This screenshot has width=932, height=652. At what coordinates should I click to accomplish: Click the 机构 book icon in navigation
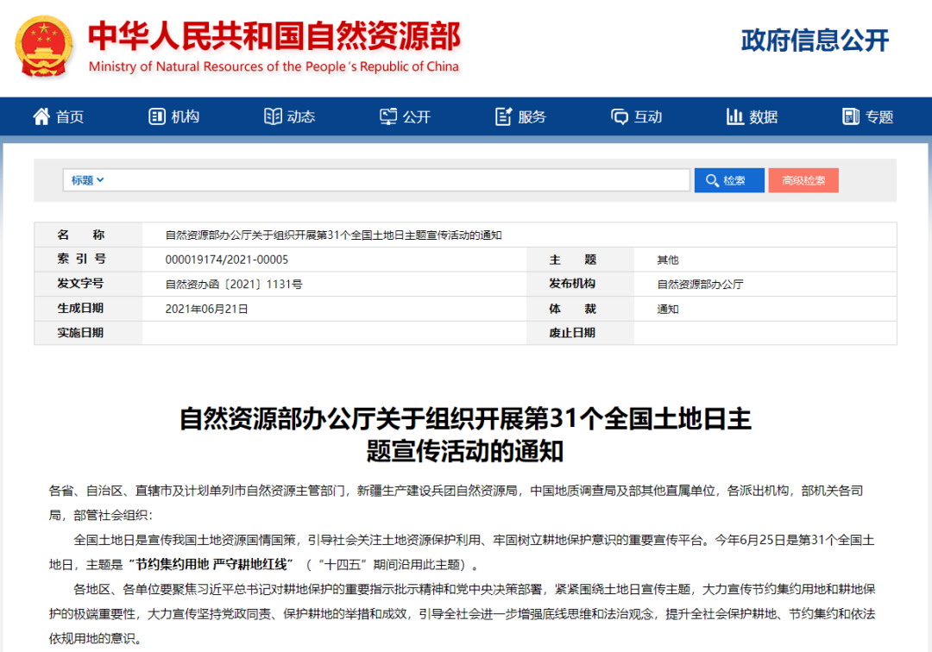tap(156, 116)
